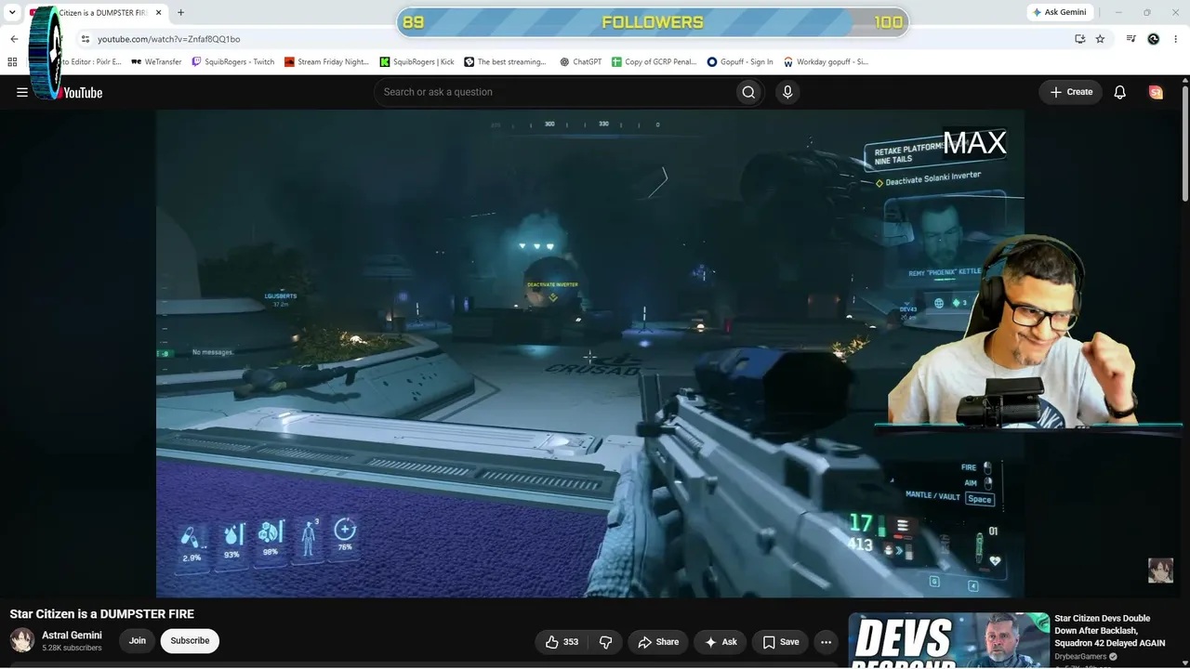Viewport: 1190px width, 669px height.
Task: Open more actions for the video
Action: [826, 642]
